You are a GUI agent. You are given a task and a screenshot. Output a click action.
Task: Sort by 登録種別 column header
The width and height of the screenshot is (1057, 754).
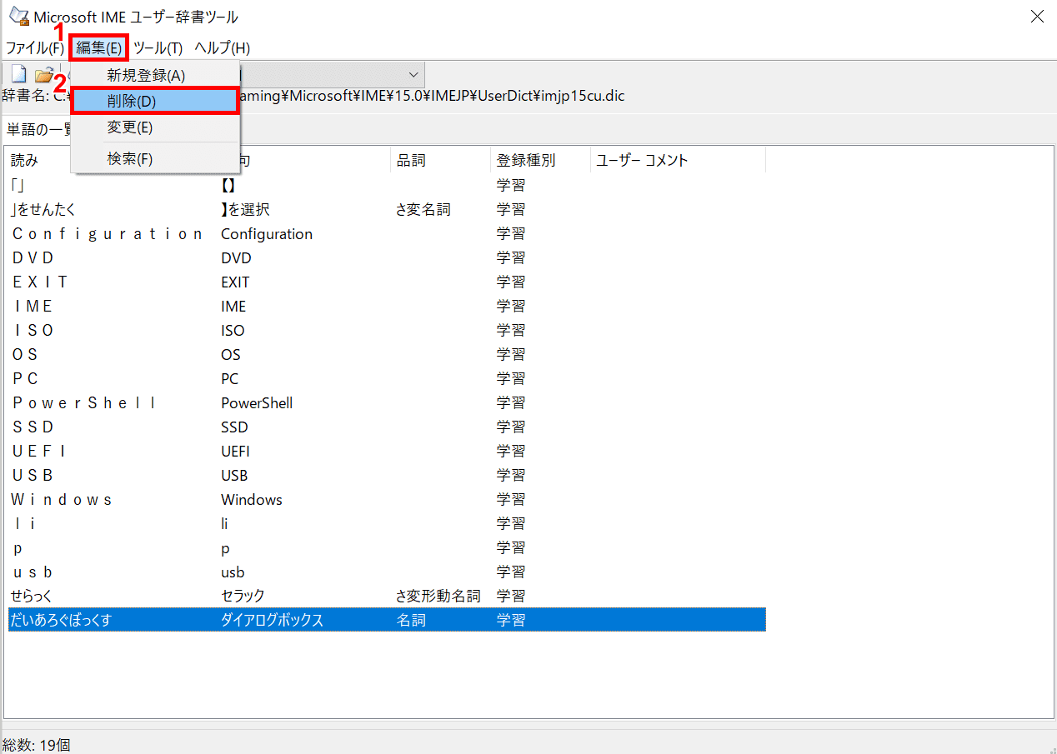540,161
